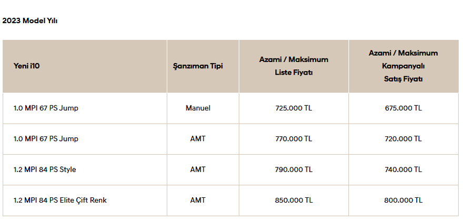The image size is (463, 221).
Task: Select the "Yeni i10" column header
Action: pyautogui.click(x=26, y=66)
